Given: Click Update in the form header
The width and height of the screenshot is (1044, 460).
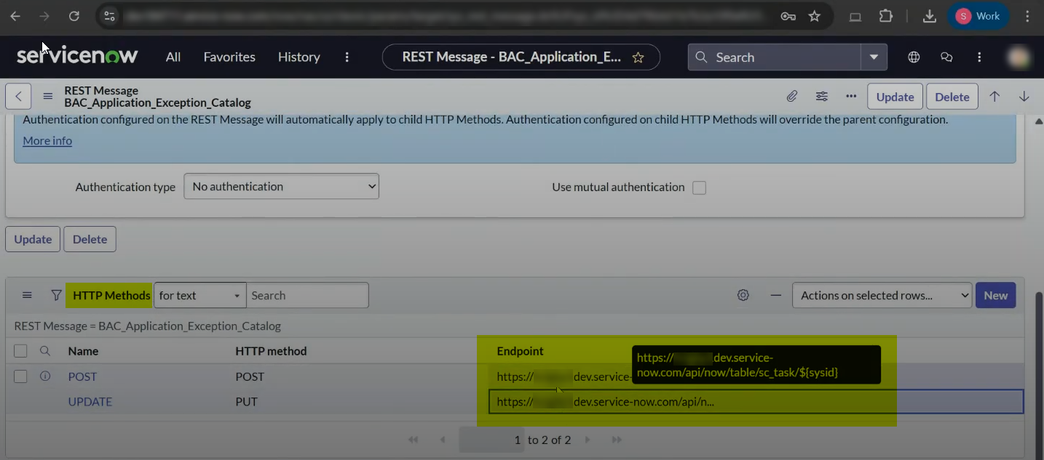Looking at the screenshot, I should pyautogui.click(x=895, y=97).
